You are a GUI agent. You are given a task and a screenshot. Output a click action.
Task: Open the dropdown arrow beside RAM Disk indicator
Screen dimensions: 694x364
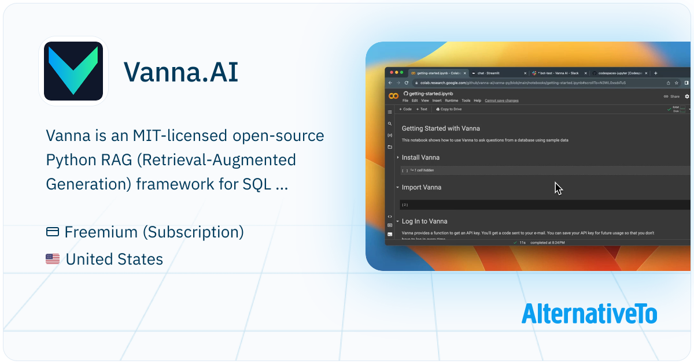point(689,109)
